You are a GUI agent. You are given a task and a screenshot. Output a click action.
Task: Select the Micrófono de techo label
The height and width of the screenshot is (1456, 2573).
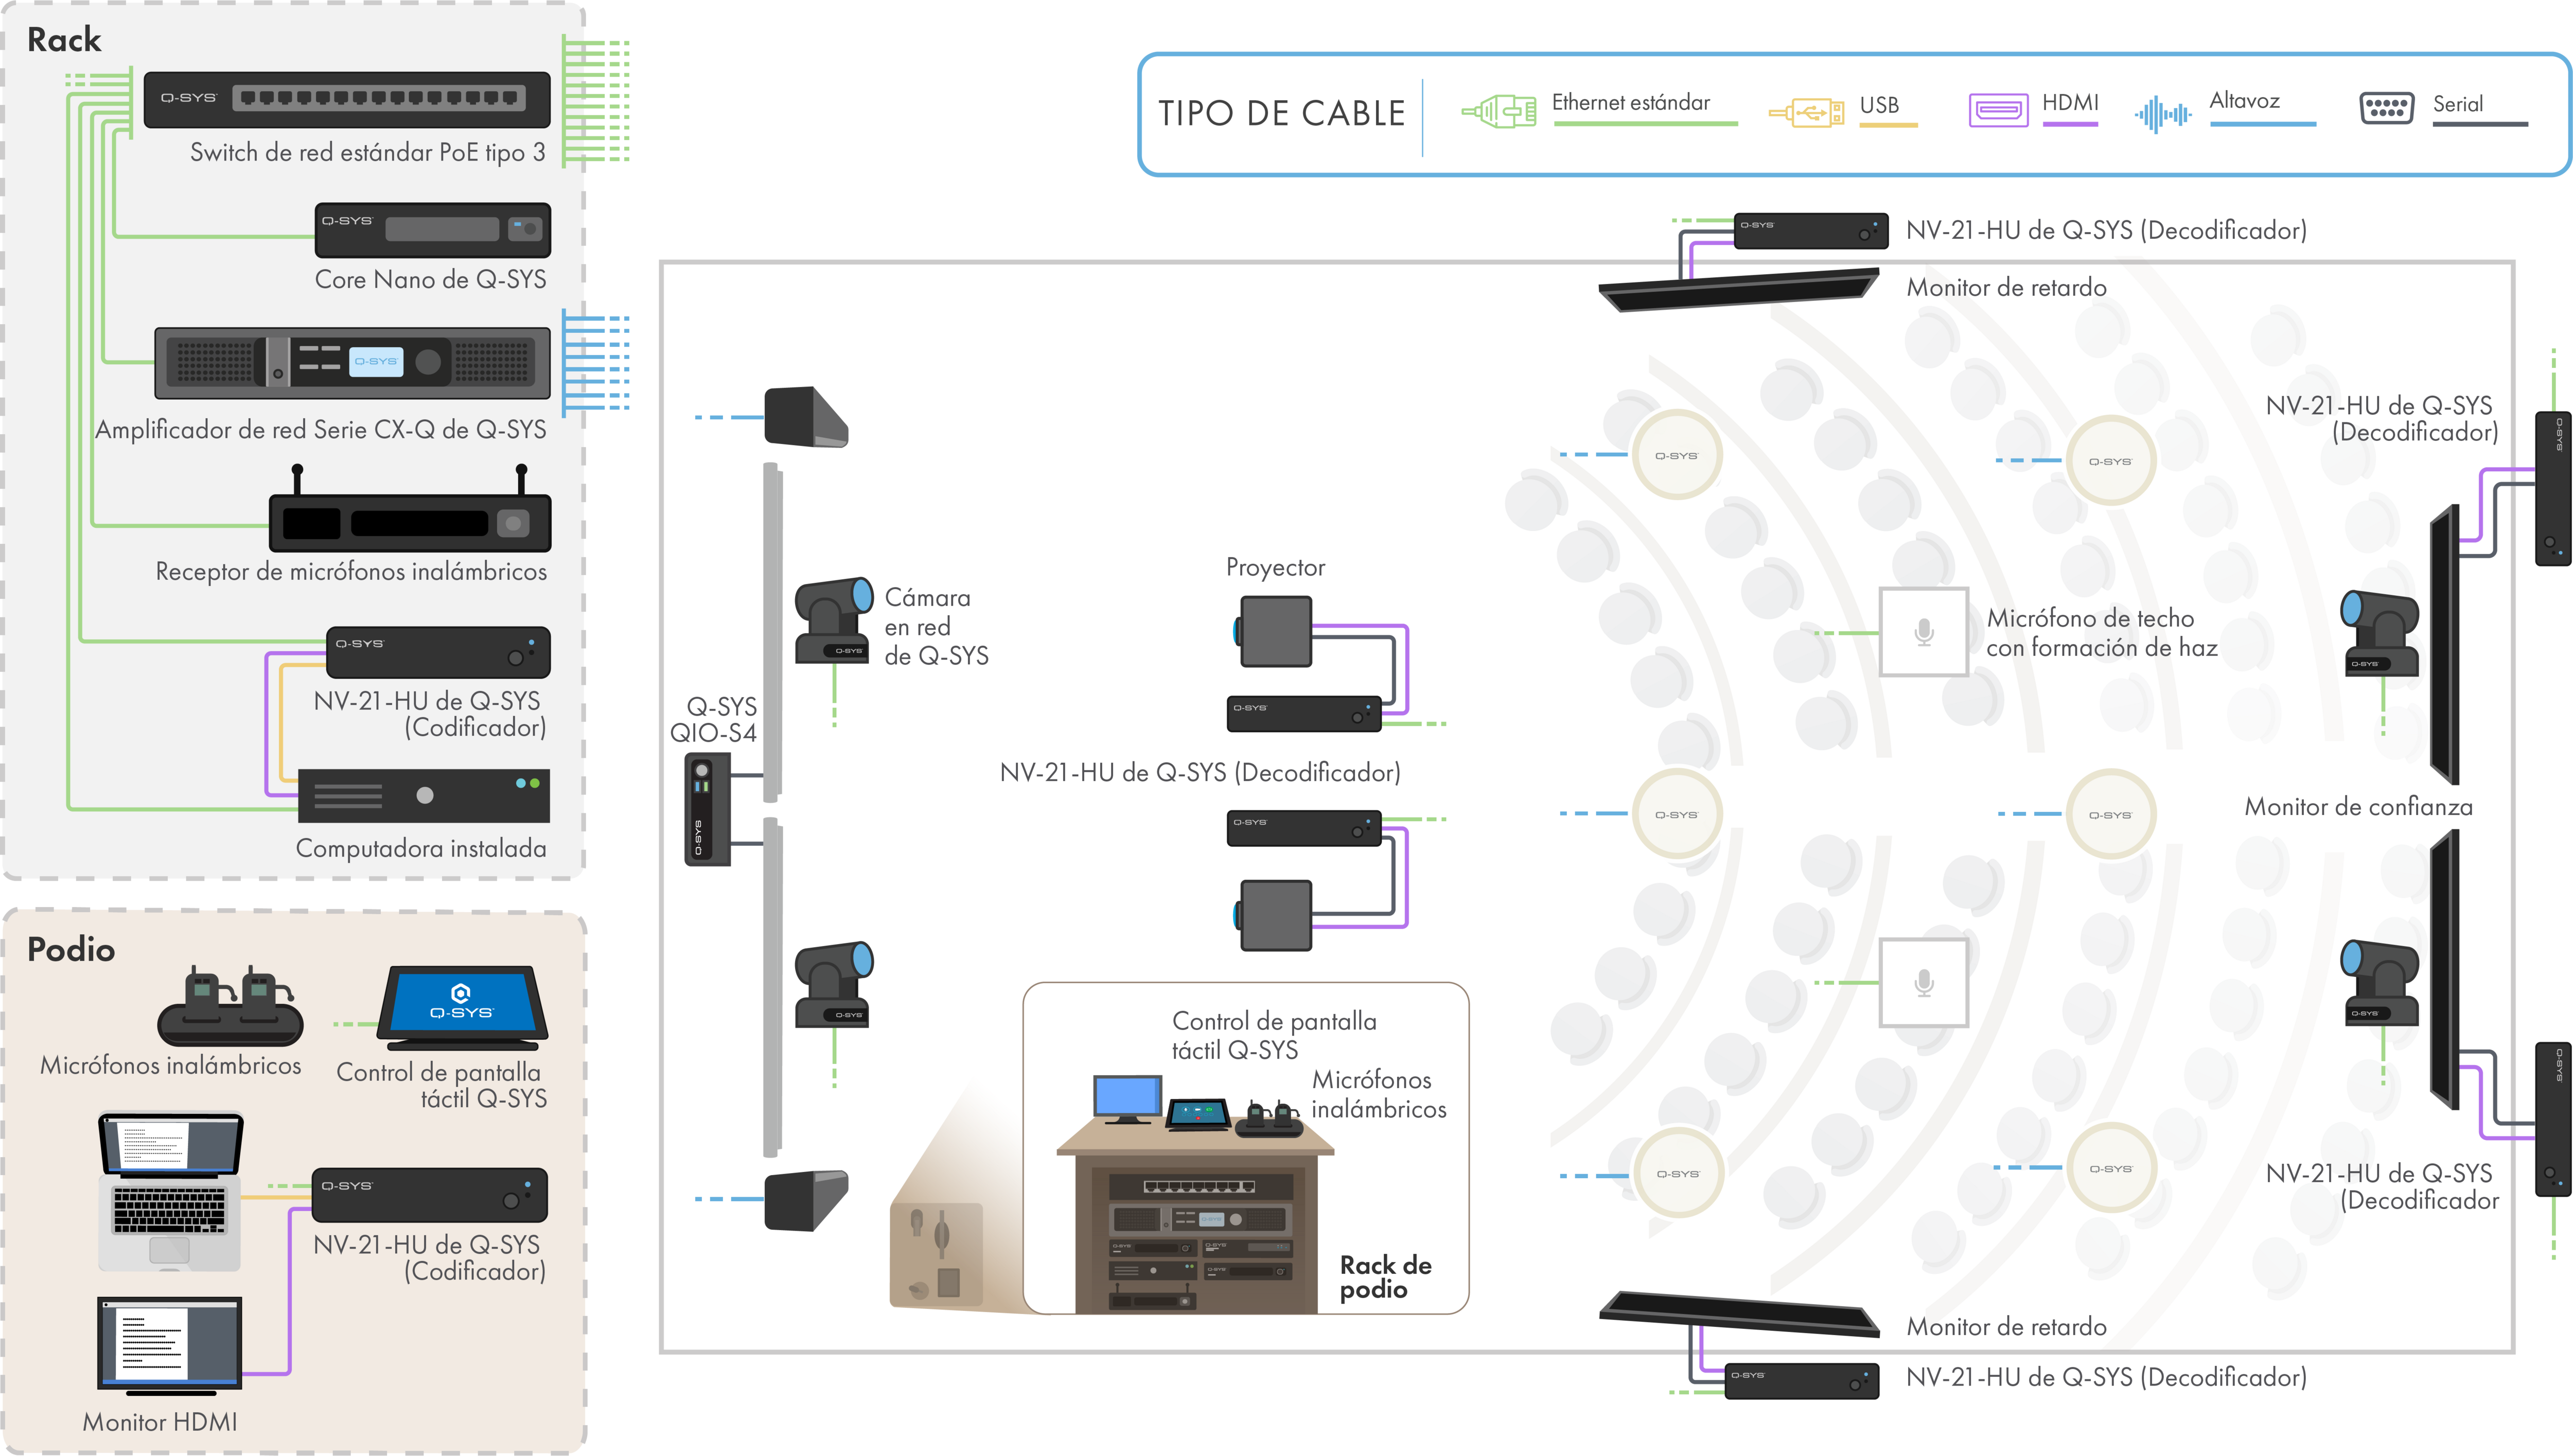[2101, 633]
